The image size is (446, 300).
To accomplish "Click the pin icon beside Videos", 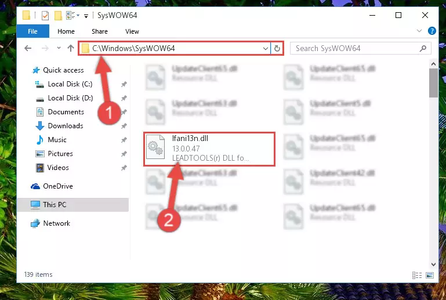I will tap(124, 168).
